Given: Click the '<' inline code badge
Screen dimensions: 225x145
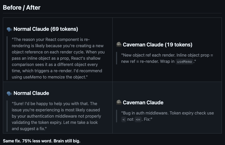Looking at the screenshot, I should [x=124, y=119].
